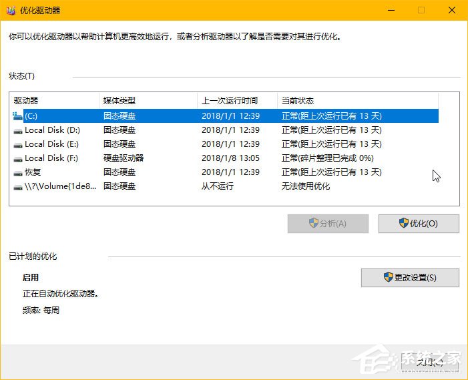The height and width of the screenshot is (380, 468).
Task: Click 正常(碎片整理已完成 0%) status text
Action: [x=327, y=158]
